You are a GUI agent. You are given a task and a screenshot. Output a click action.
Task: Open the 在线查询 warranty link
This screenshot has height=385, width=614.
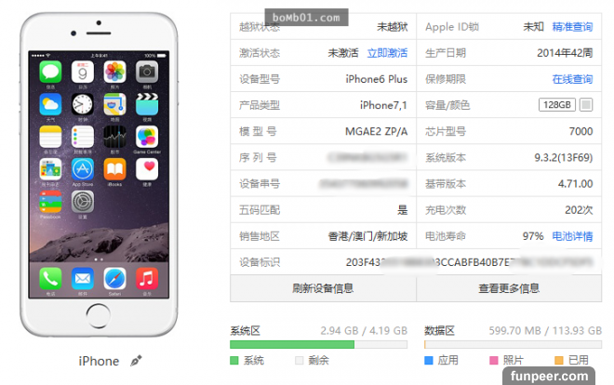point(572,79)
